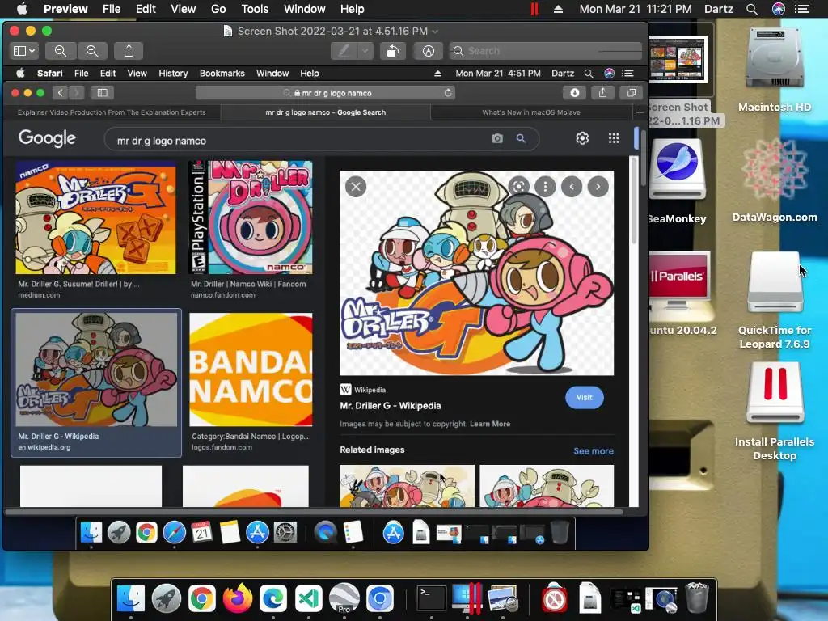Open the date and time menu item
The image size is (828, 621).
click(636, 9)
